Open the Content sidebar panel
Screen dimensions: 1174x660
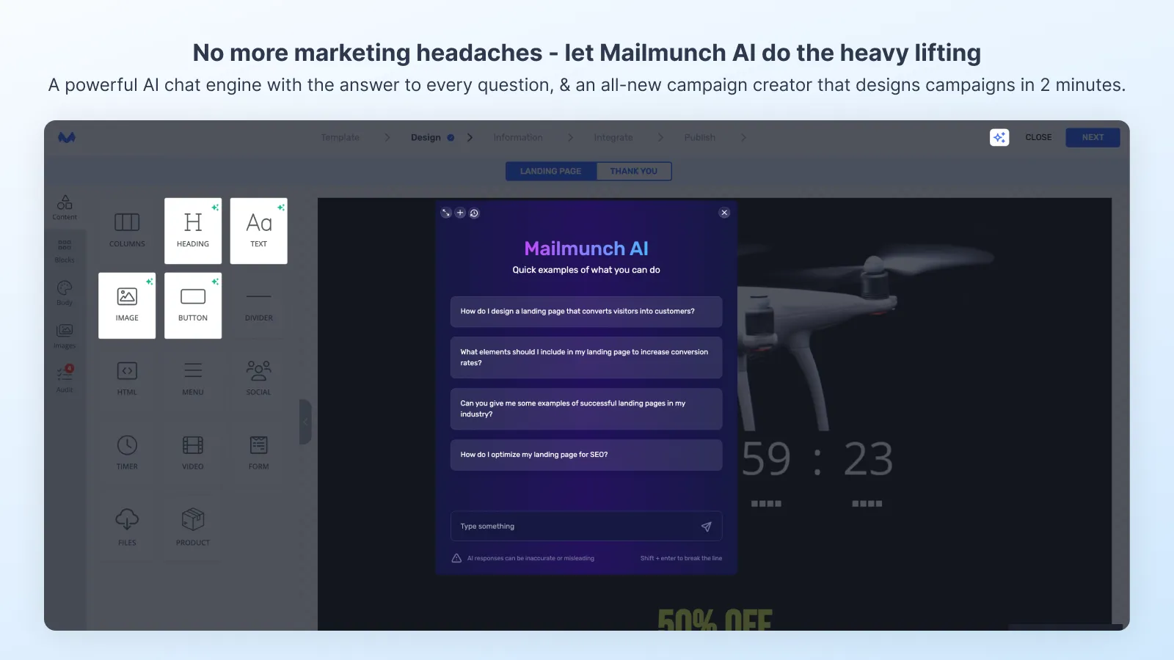[x=65, y=208]
